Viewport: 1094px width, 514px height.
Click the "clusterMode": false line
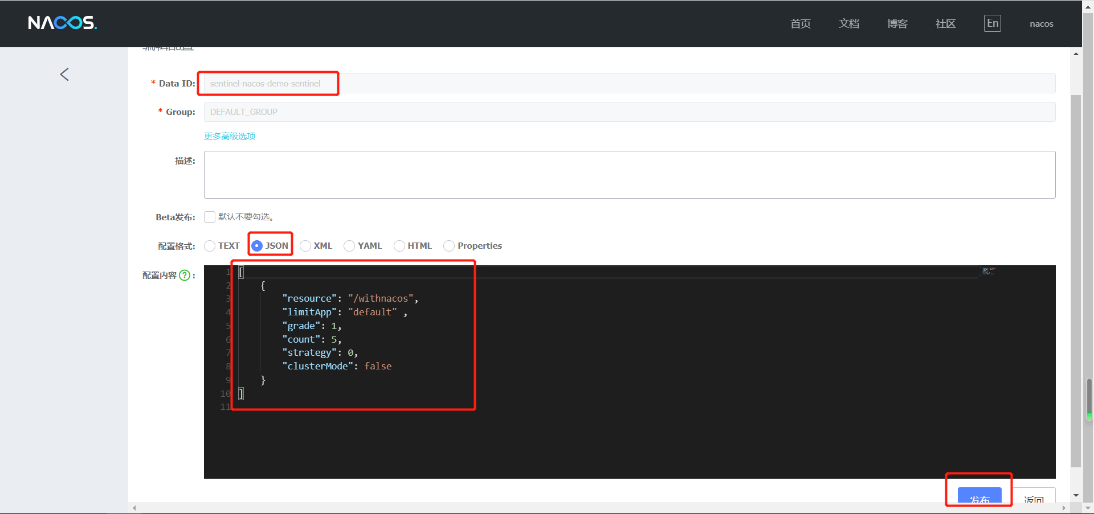pyautogui.click(x=337, y=366)
